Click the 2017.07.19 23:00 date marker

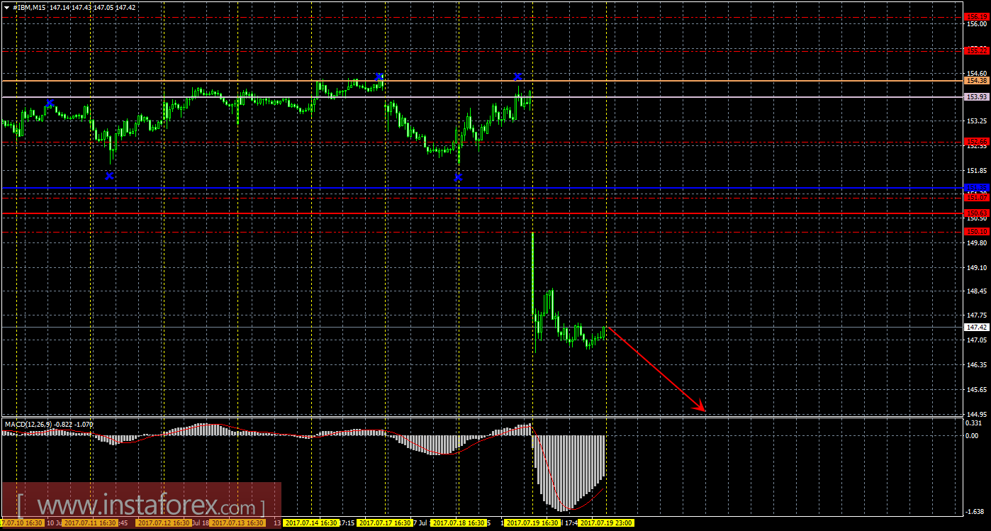pos(606,523)
